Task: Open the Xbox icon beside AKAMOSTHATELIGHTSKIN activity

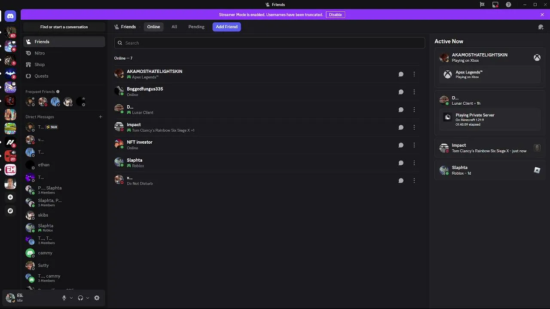Action: tap(537, 58)
